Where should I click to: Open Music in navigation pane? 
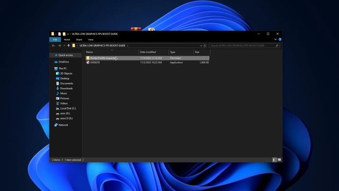(64, 93)
